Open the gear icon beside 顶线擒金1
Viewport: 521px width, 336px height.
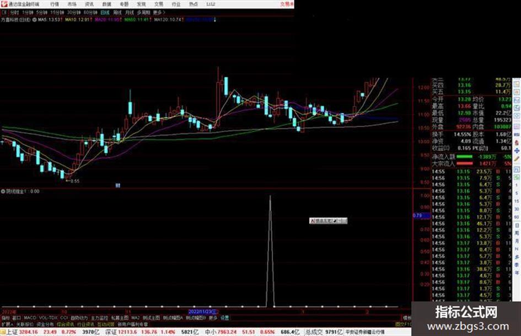coord(3,191)
